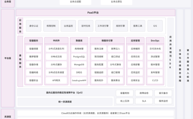Click the 集群管理 item

[x=34, y=57]
